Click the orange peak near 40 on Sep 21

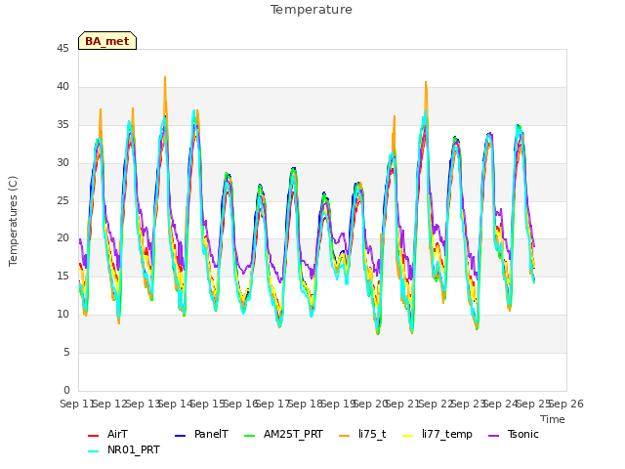point(426,85)
